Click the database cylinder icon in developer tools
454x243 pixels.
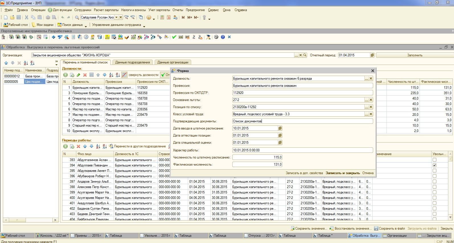[99, 37]
